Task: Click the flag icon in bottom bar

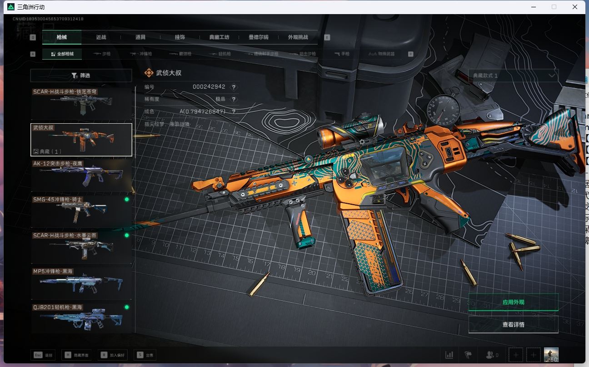Action: [x=468, y=355]
